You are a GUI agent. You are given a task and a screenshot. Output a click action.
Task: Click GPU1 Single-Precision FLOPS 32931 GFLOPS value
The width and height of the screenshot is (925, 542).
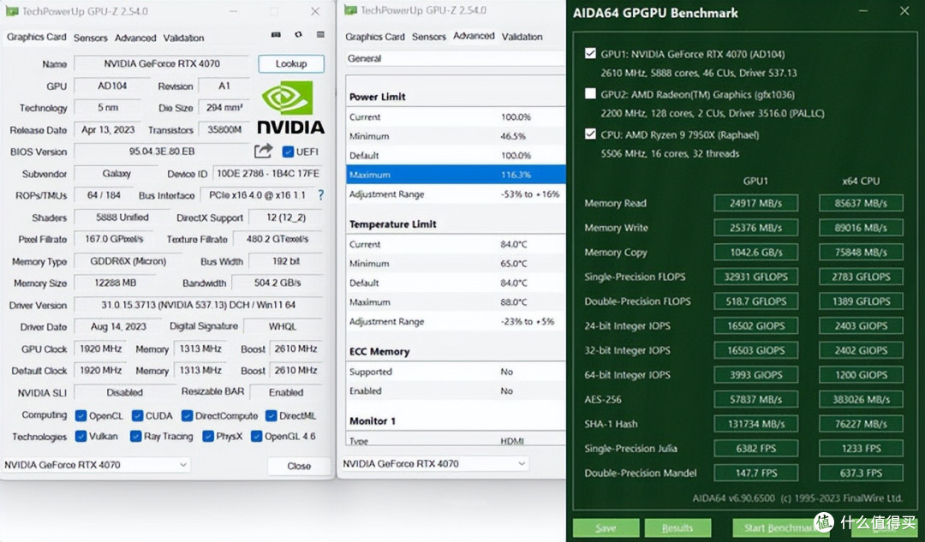coord(755,277)
